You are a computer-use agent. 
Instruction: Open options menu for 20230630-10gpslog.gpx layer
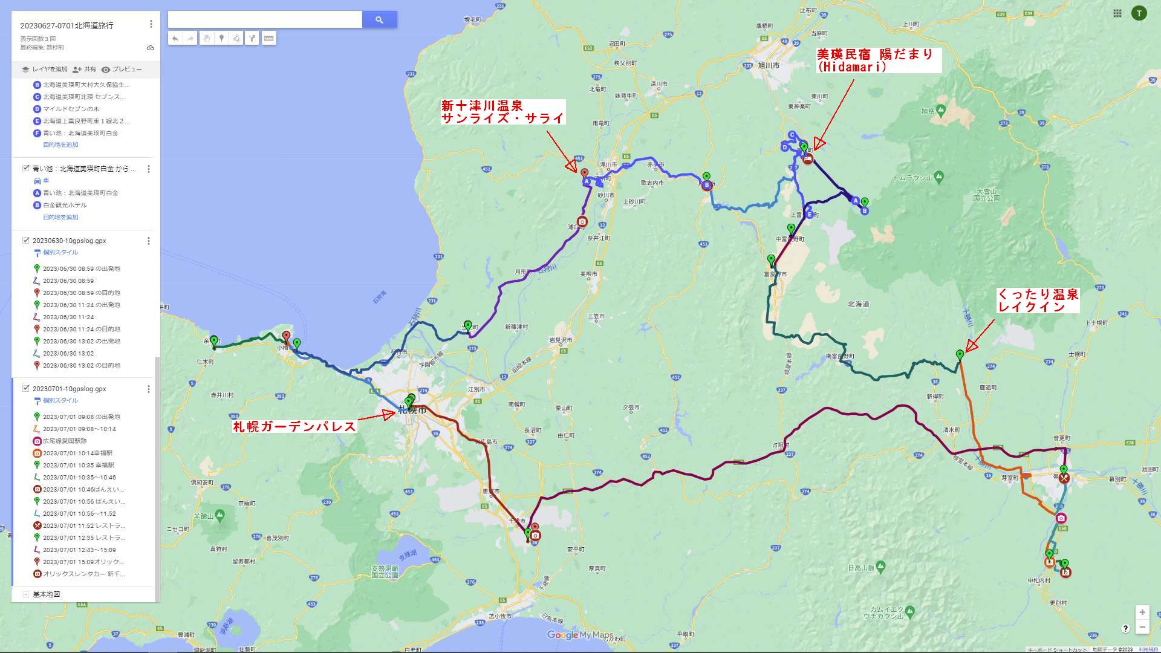149,241
